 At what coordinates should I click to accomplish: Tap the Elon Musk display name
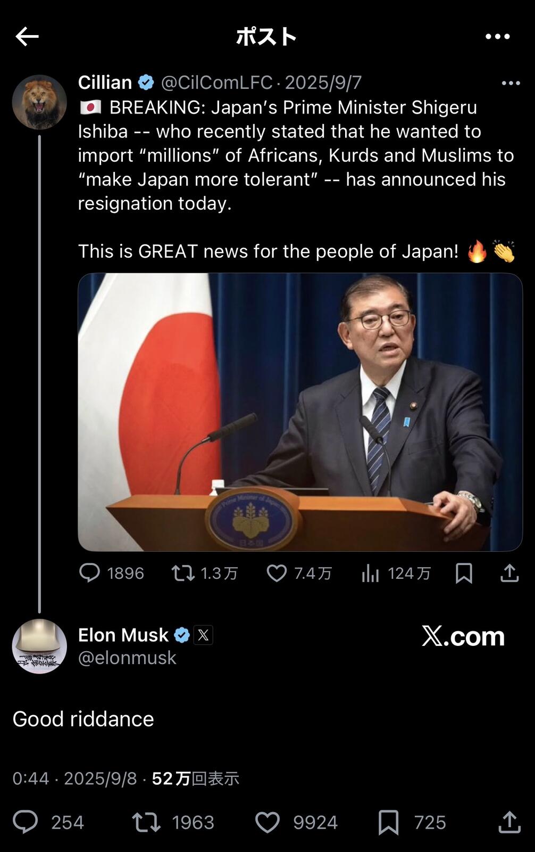[123, 635]
